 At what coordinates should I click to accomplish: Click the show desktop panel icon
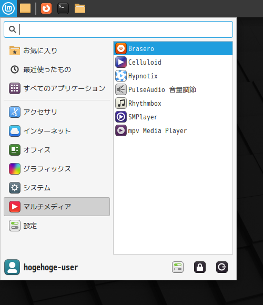(25, 8)
